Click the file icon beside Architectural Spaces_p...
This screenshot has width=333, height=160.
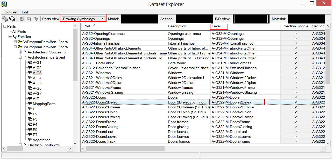pyautogui.click(x=25, y=52)
